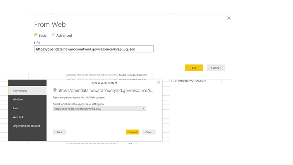
Task: Open the settings level dropdown
Action: [x=99, y=109]
